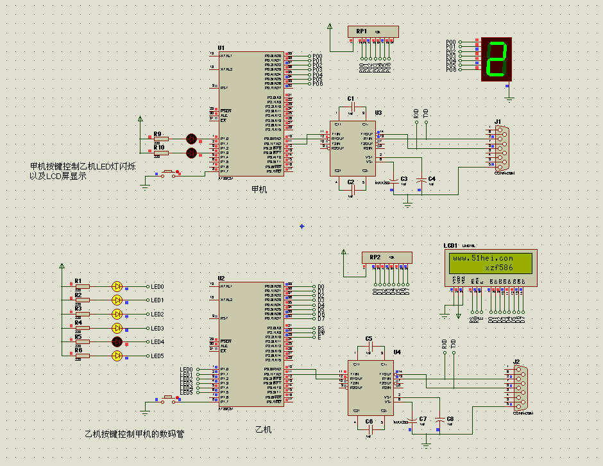Click the push-button switch beside U2
The width and height of the screenshot is (603, 466).
168,399
